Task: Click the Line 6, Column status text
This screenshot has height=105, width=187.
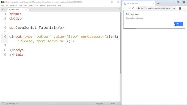Action: tap(11, 103)
